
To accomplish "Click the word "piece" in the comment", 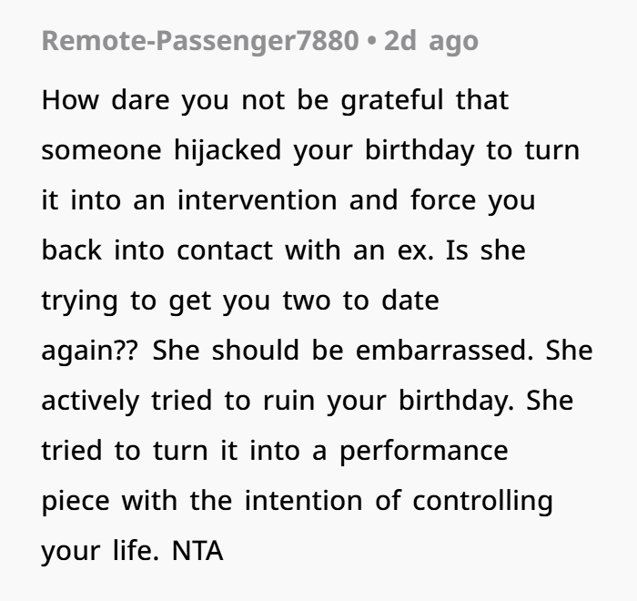I will pyautogui.click(x=76, y=501).
